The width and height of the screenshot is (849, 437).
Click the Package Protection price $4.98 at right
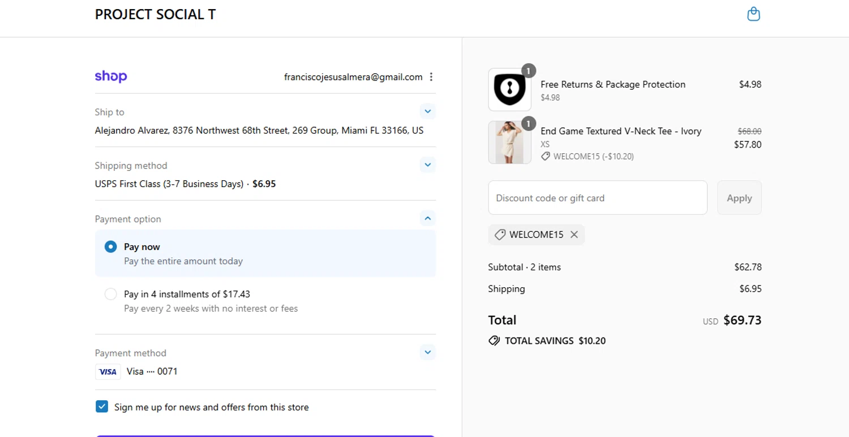[751, 84]
